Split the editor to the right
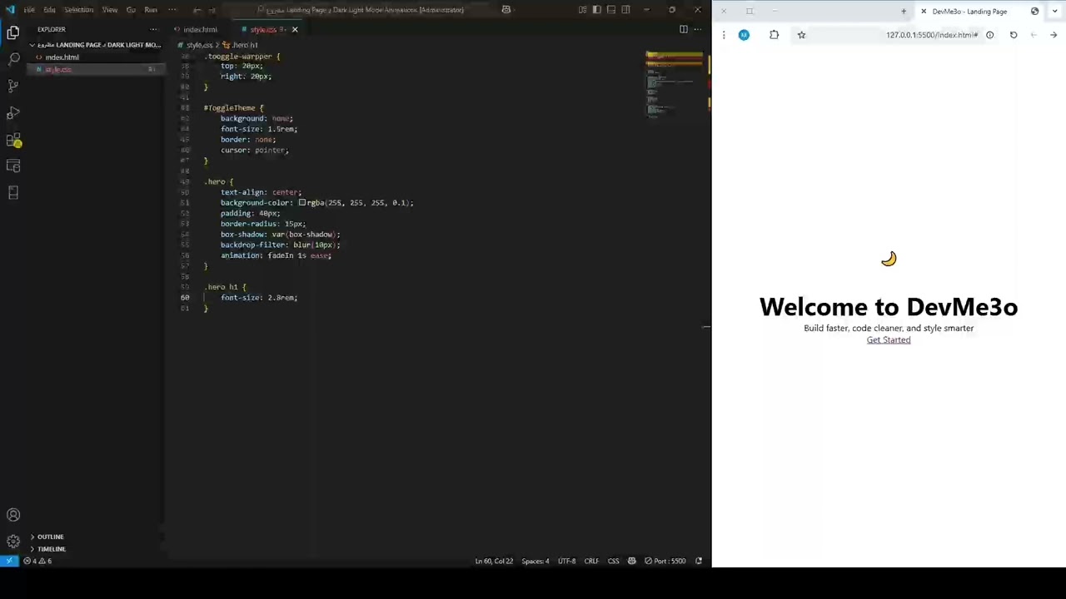Screen dimensions: 1066x599 (684, 29)
